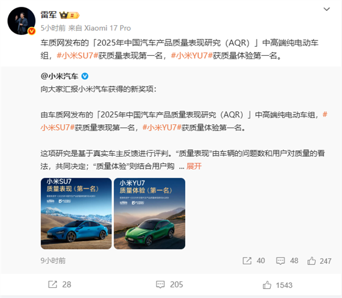342x298 pixels.
Task: Open comments on main post showing 205
Action: [169, 284]
